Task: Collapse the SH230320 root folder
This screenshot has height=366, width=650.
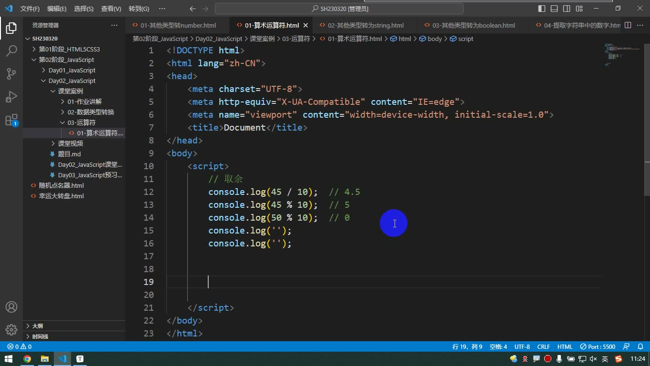Action: tap(74, 39)
